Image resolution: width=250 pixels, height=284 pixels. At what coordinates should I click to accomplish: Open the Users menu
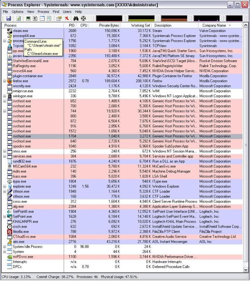pos(67,11)
